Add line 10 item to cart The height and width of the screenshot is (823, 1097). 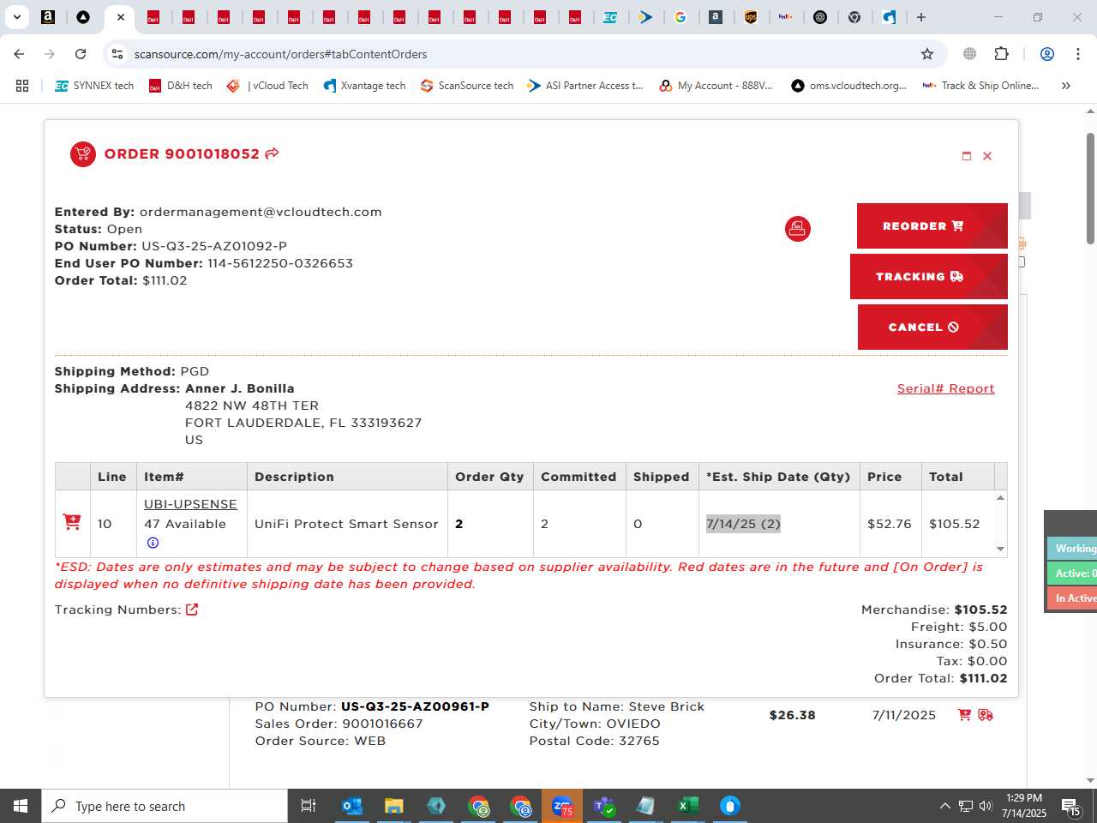[72, 521]
